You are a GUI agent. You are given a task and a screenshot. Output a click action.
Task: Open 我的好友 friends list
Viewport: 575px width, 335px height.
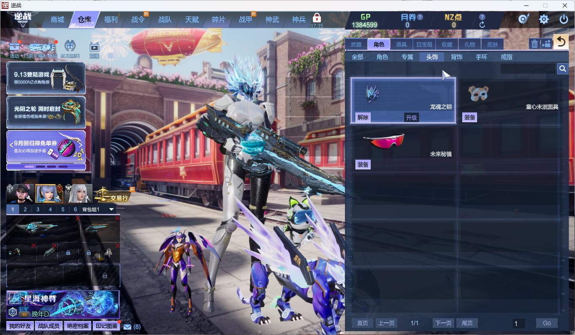pyautogui.click(x=20, y=326)
